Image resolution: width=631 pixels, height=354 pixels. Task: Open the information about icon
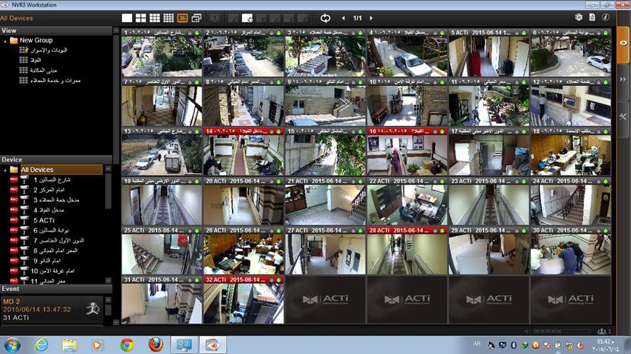click(605, 17)
